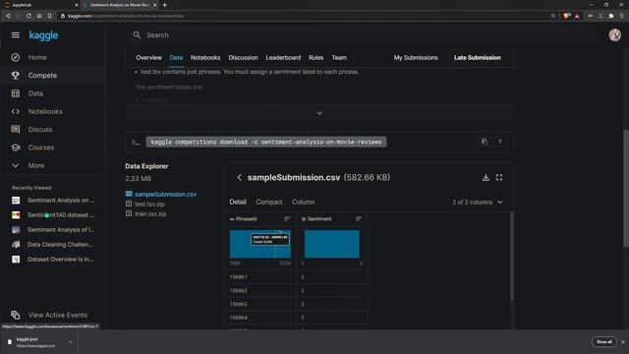
Task: Expand the More sidebar item
Action: click(35, 166)
